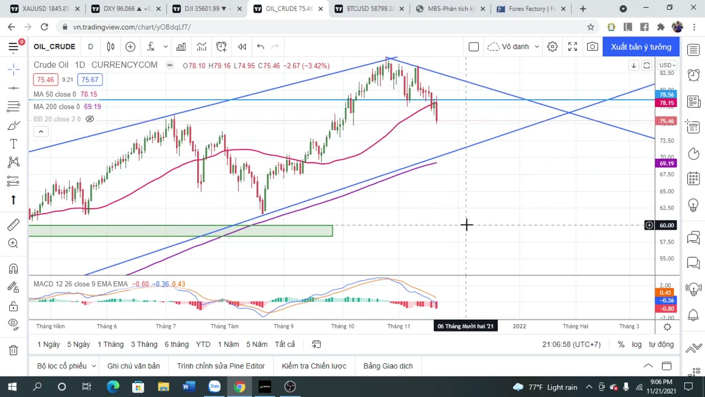Image resolution: width=705 pixels, height=397 pixels.
Task: Create an alert from top toolbar
Action: (x=221, y=47)
